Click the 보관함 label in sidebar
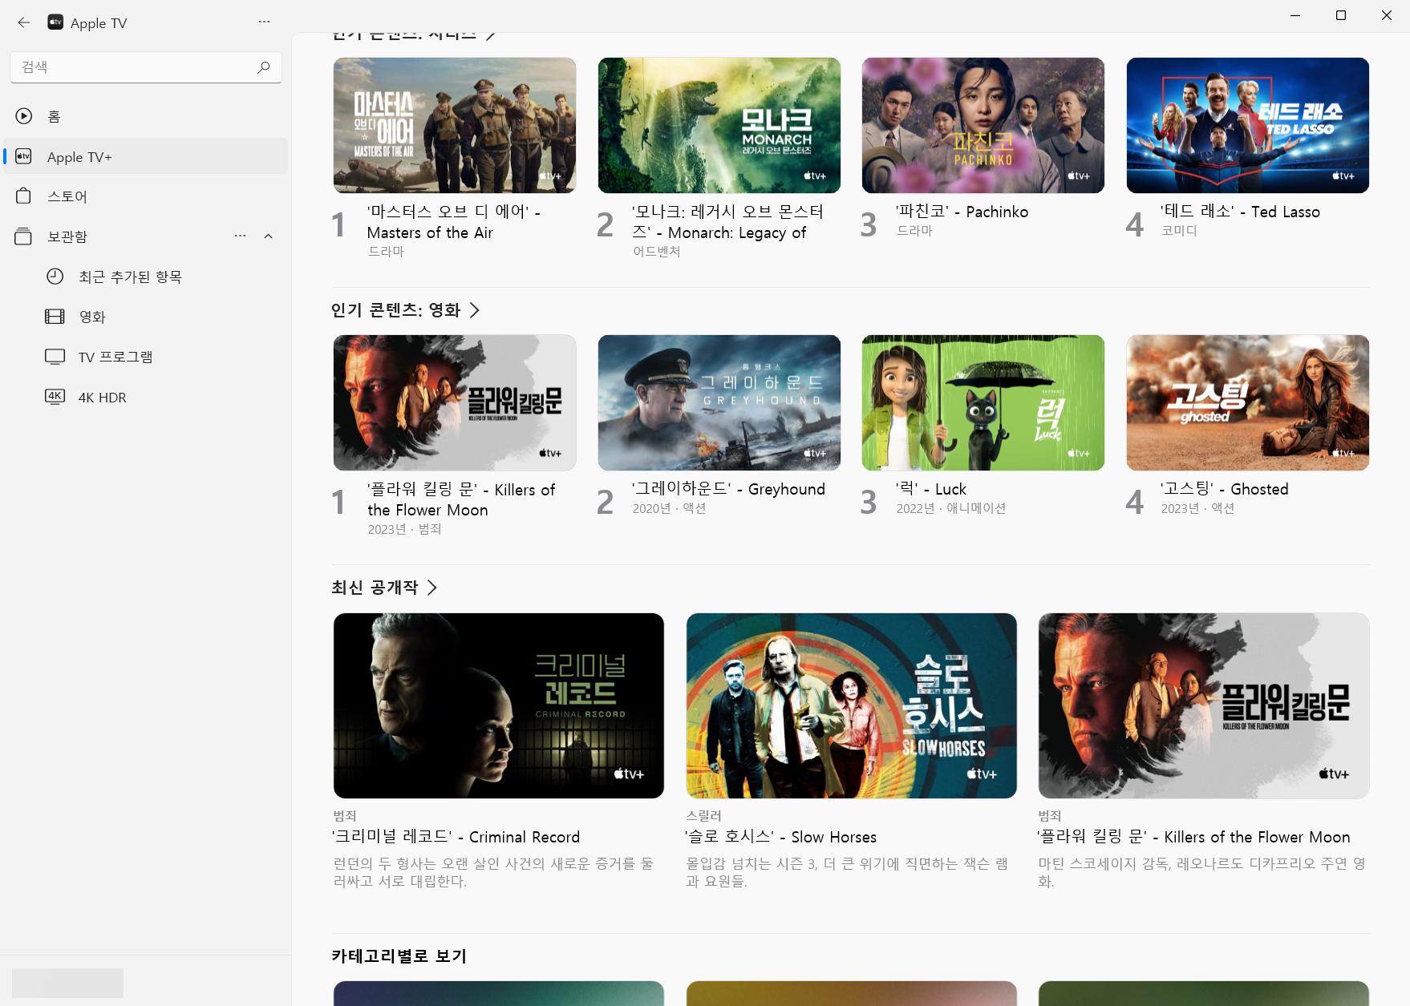The width and height of the screenshot is (1410, 1006). (67, 236)
